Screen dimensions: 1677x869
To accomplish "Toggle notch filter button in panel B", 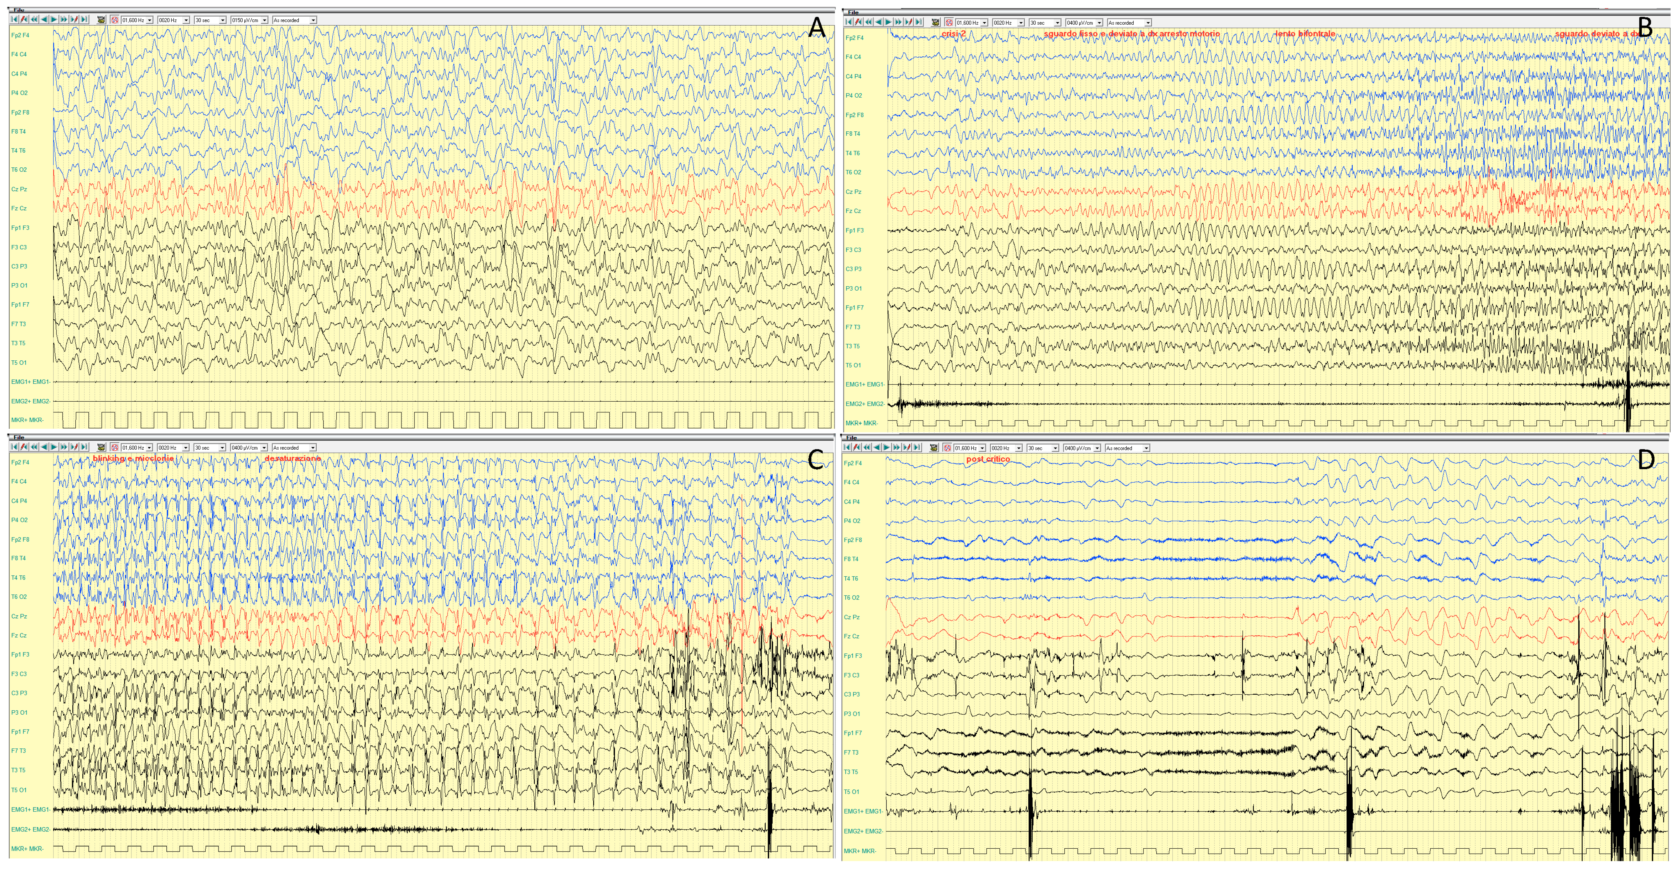I will [949, 22].
